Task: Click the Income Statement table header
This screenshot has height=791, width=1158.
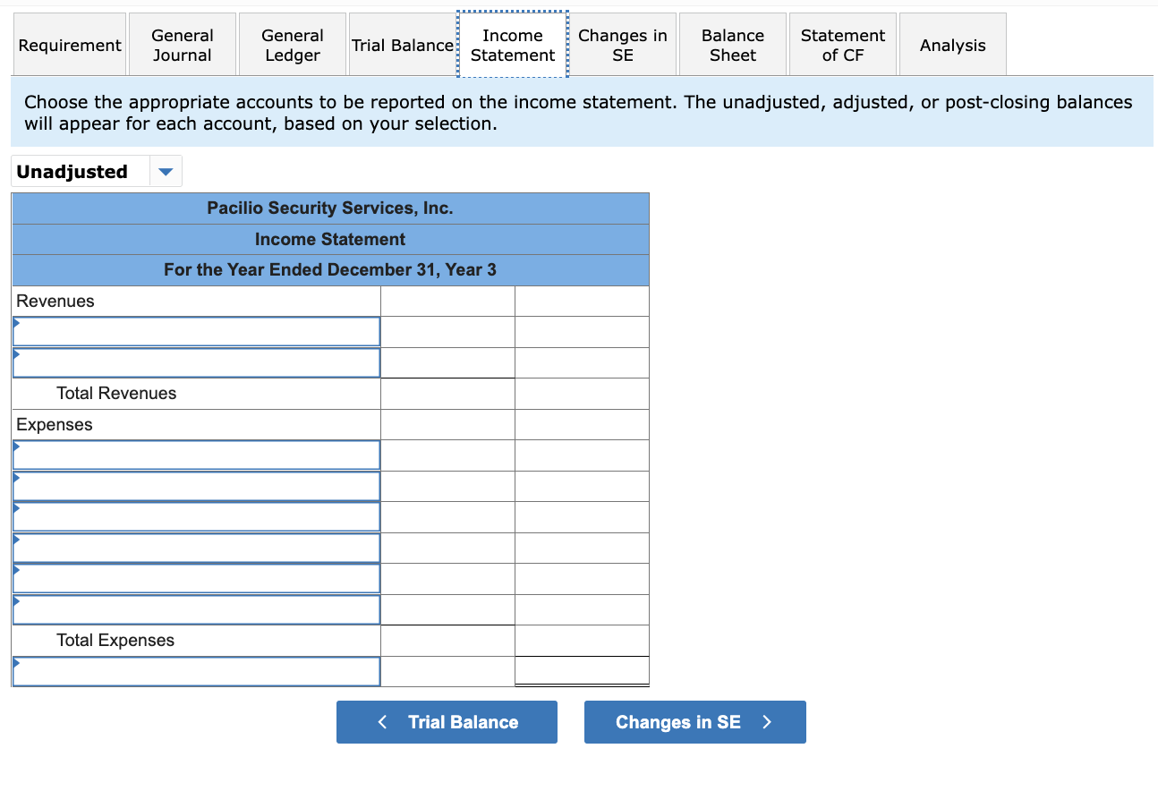Action: pyautogui.click(x=329, y=239)
